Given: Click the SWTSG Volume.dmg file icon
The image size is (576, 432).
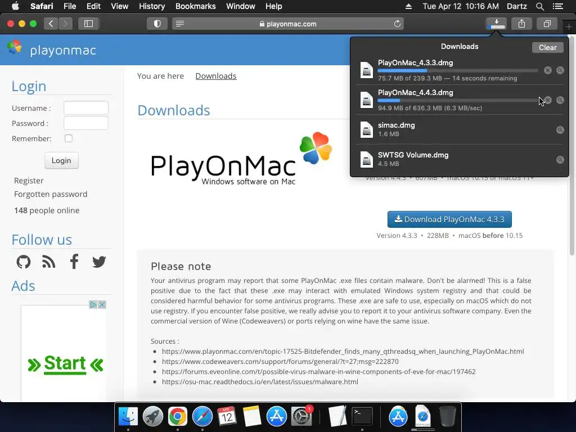Looking at the screenshot, I should click(x=366, y=159).
